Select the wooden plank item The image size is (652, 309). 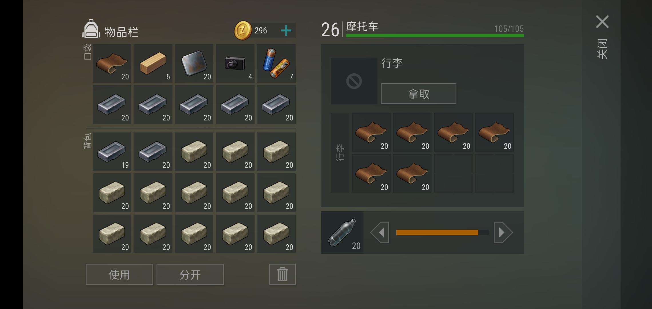point(153,63)
